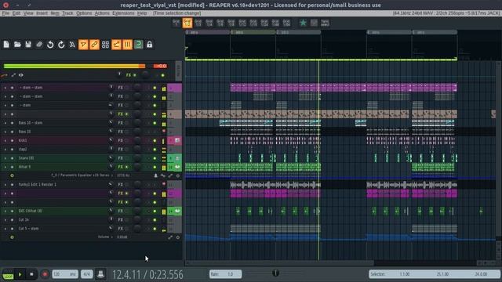Click the Redo arrow in the toolbar

61,45
